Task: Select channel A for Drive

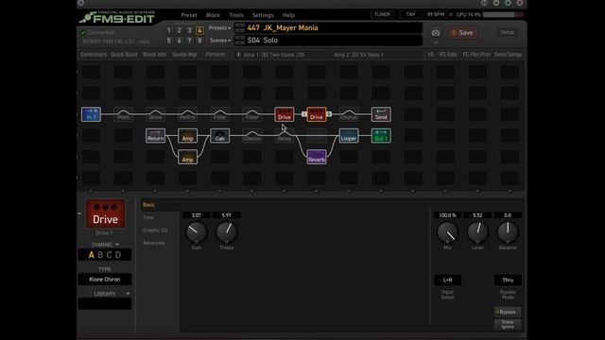Action: [x=92, y=255]
